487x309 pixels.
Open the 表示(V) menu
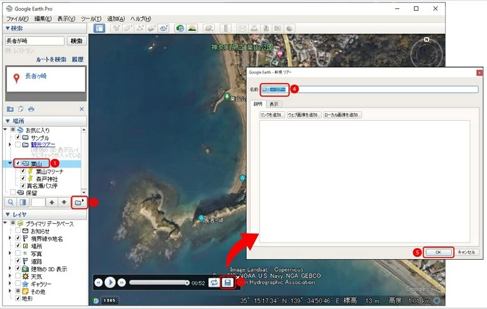tap(66, 19)
